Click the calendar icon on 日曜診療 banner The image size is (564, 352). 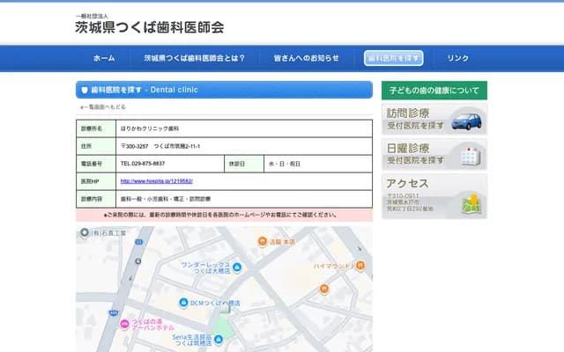pos(468,156)
